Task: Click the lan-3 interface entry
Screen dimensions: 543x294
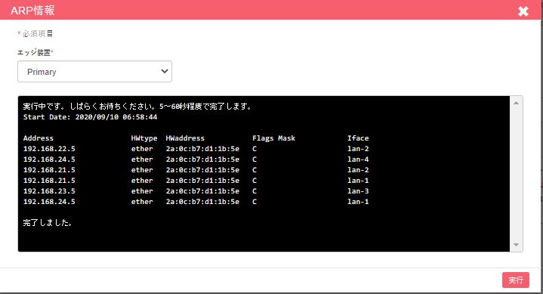Action: tap(358, 191)
